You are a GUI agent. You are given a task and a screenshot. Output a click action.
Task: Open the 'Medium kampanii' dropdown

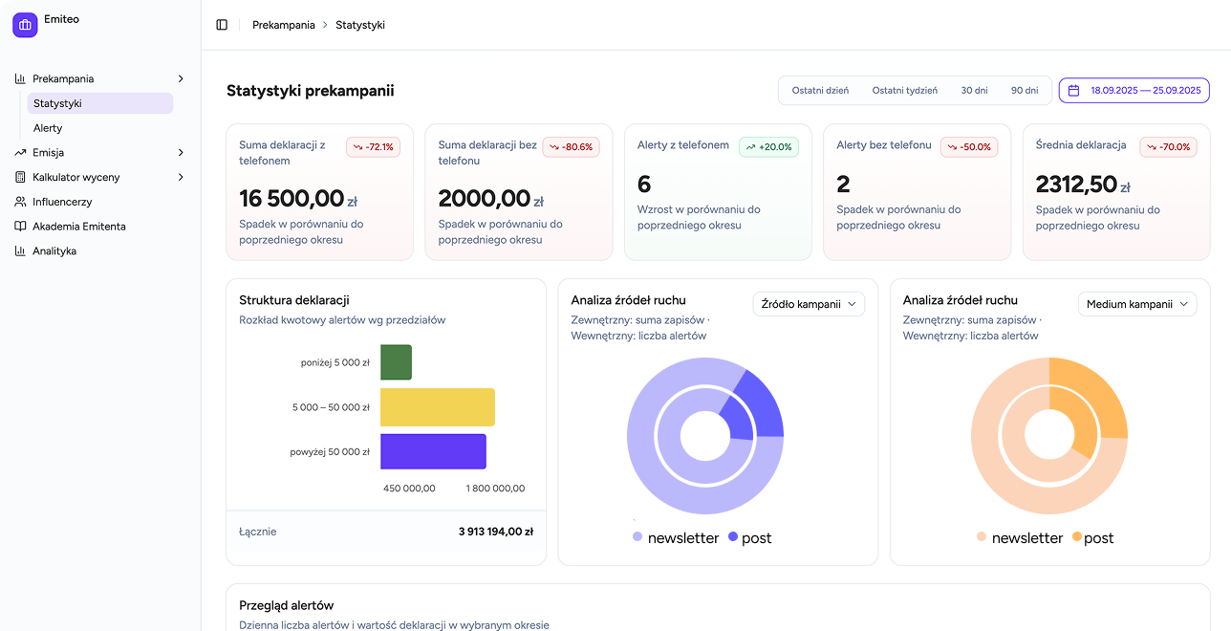(1137, 304)
